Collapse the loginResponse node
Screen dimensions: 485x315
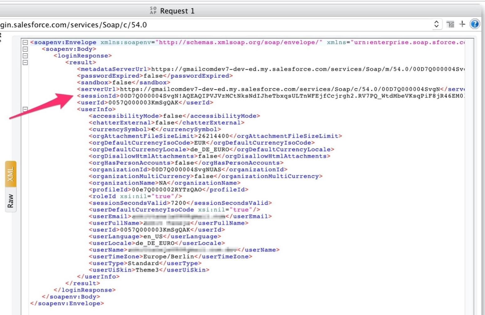25,56
